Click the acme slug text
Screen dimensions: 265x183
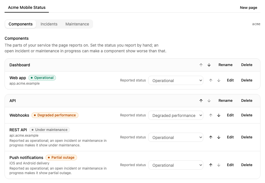256,24
